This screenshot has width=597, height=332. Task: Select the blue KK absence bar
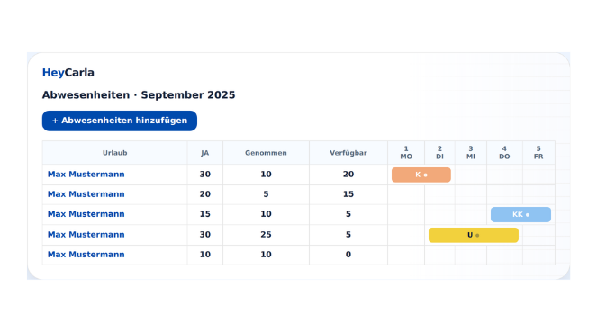point(520,214)
